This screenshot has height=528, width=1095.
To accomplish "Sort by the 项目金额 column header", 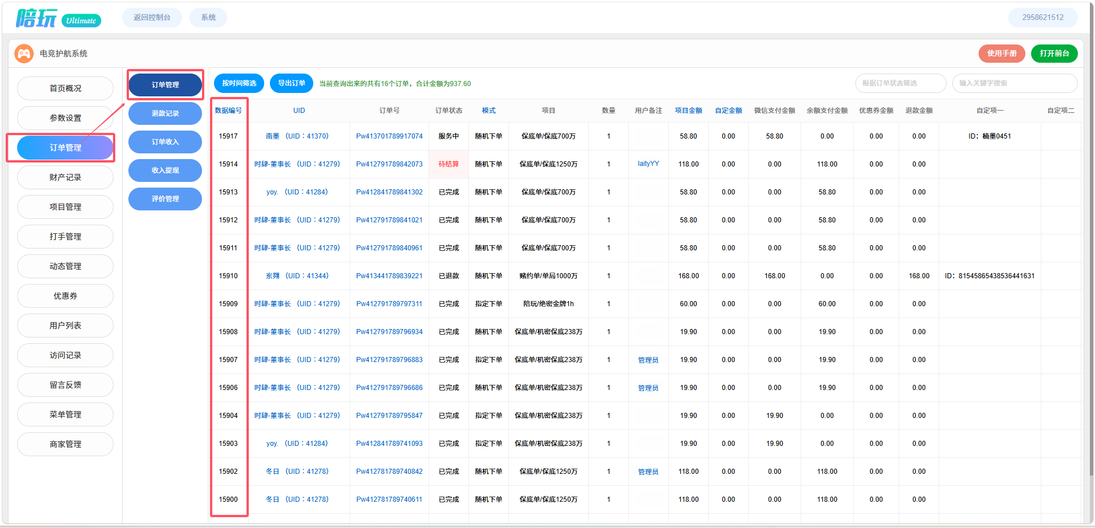I will [x=689, y=111].
